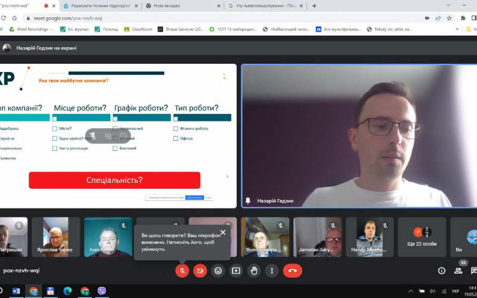
Task: Show more bookmarks chevron
Action: point(457,29)
